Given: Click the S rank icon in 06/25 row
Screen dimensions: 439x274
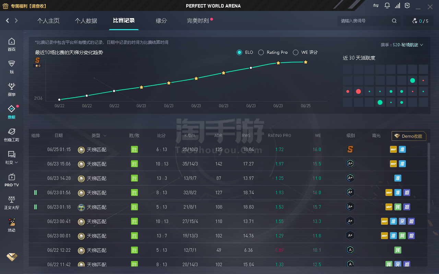Looking at the screenshot, I should pyautogui.click(x=350, y=149).
